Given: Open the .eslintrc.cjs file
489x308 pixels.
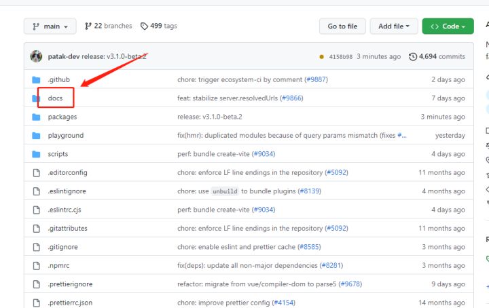Looking at the screenshot, I should [65, 210].
